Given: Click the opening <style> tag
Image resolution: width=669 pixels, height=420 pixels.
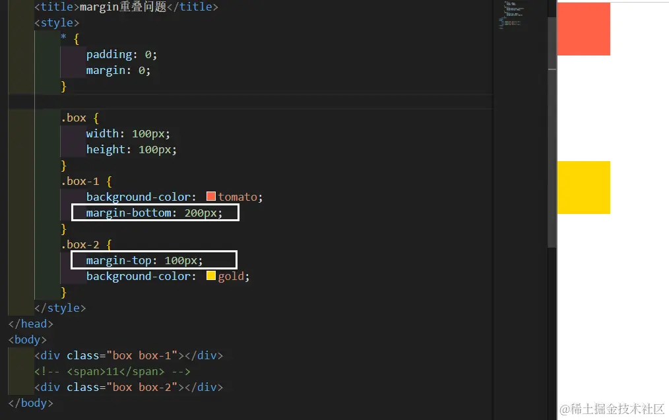Looking at the screenshot, I should click(57, 22).
